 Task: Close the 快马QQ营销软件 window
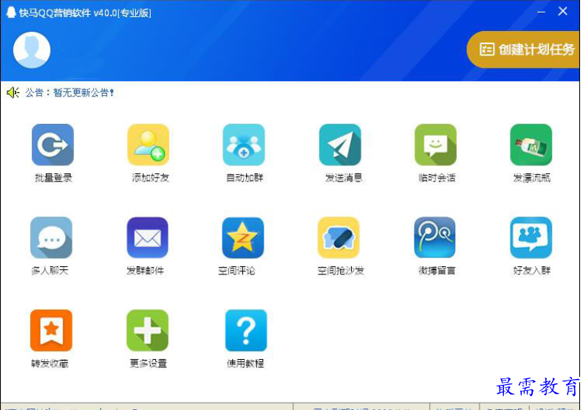tap(563, 12)
